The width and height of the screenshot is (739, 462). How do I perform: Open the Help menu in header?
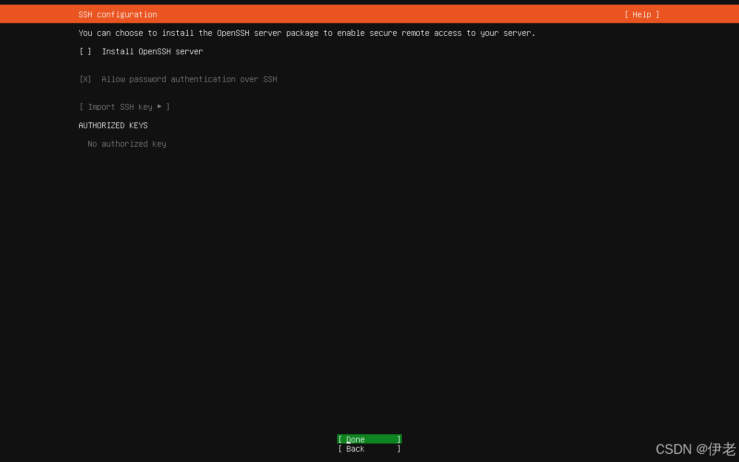click(641, 14)
